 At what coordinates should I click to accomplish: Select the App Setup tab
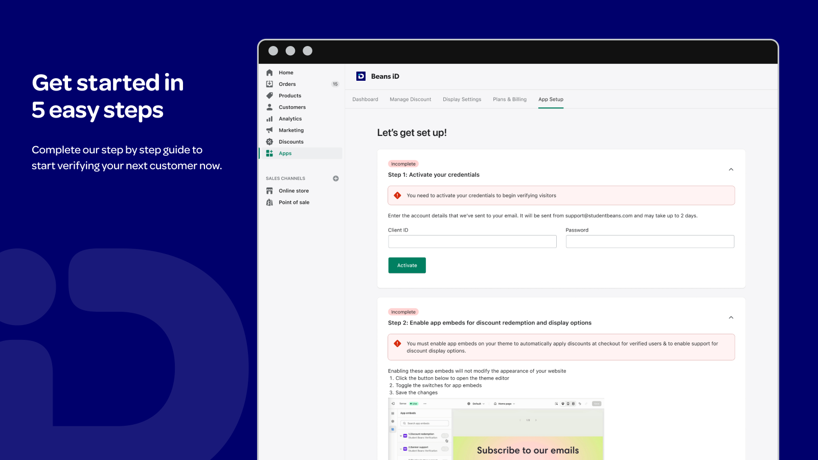[551, 99]
